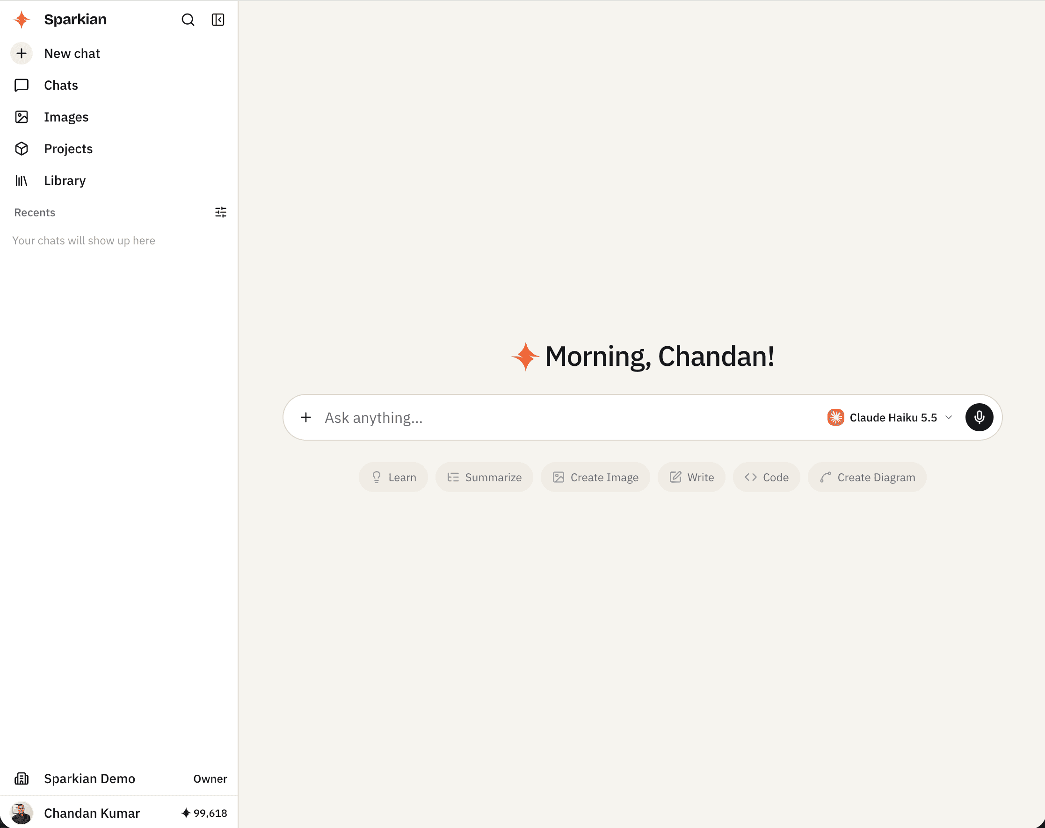Choose the Summarize suggestion chip
The width and height of the screenshot is (1045, 828).
pyautogui.click(x=484, y=478)
